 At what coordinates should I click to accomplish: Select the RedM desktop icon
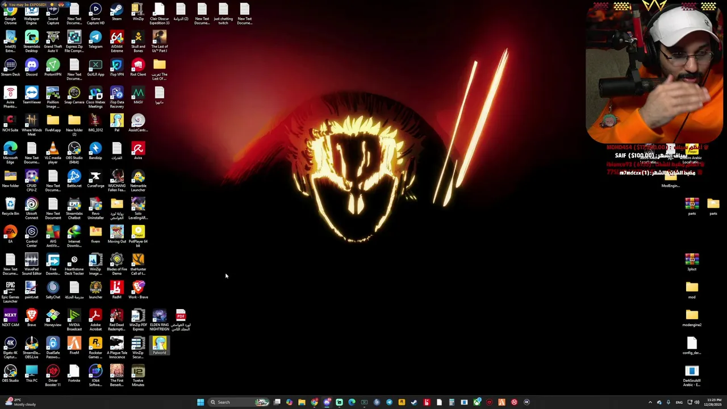[x=116, y=290]
